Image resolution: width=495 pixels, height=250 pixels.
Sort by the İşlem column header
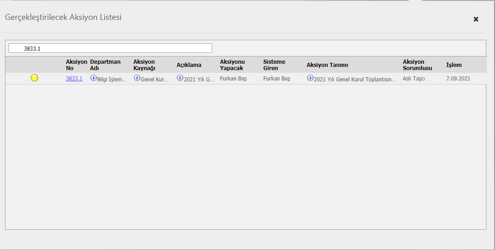[454, 65]
